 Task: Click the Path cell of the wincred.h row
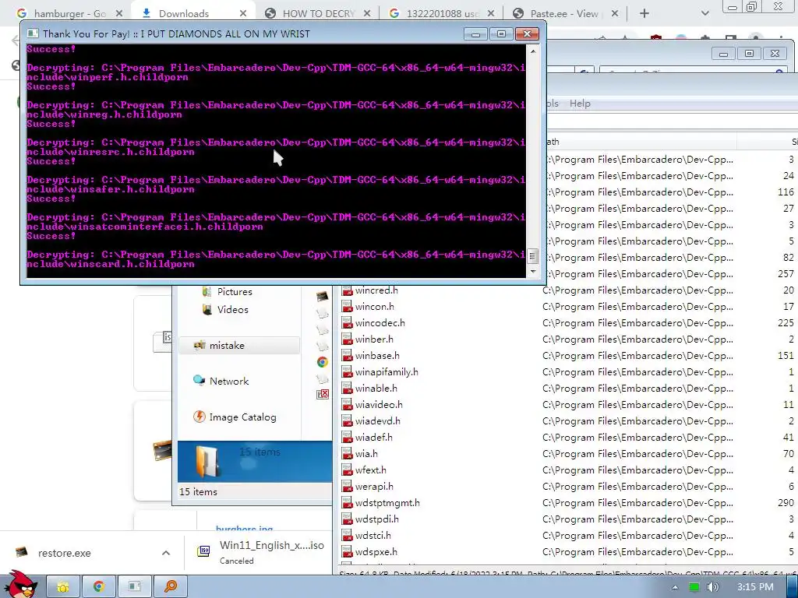point(637,290)
